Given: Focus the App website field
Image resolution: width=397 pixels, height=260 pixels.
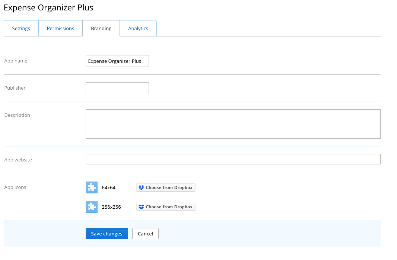Looking at the screenshot, I should pos(233,159).
